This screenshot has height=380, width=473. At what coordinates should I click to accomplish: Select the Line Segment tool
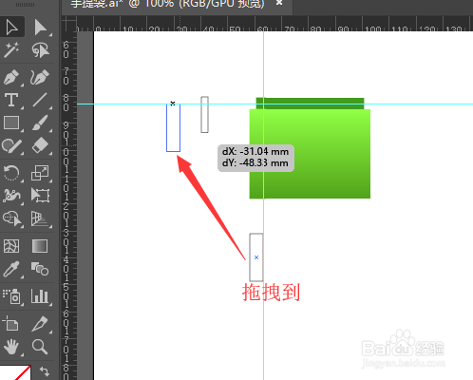(40, 100)
